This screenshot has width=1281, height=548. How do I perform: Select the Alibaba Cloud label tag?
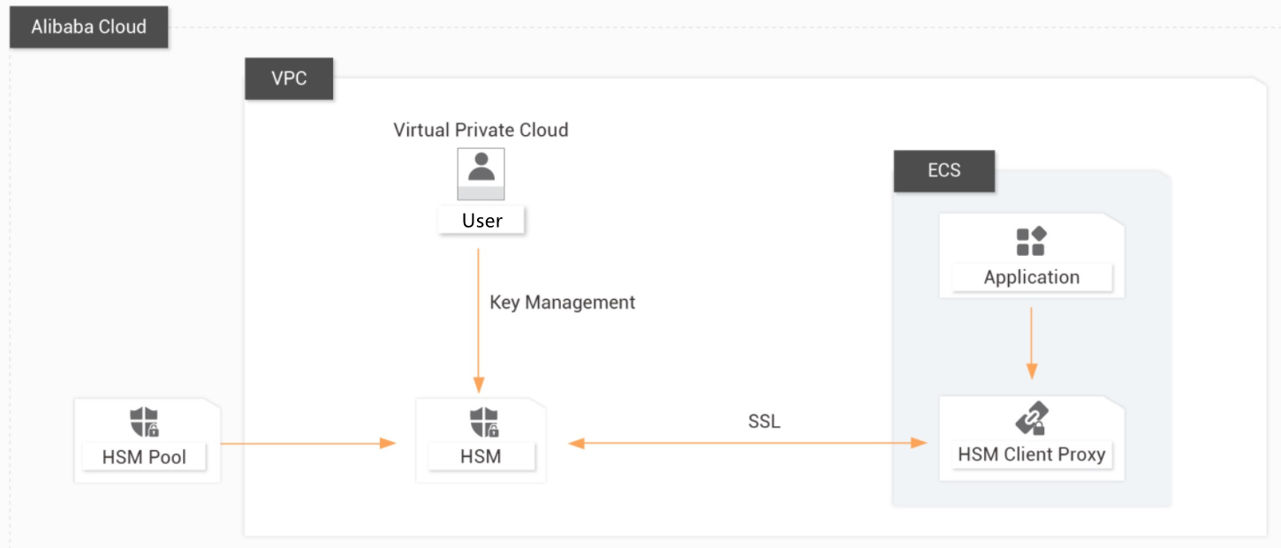[x=88, y=26]
